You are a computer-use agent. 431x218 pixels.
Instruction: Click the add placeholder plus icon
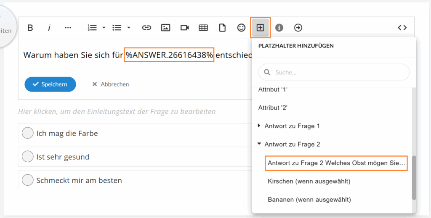pyautogui.click(x=260, y=28)
